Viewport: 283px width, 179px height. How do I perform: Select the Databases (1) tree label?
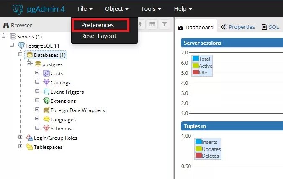pyautogui.click(x=50, y=55)
